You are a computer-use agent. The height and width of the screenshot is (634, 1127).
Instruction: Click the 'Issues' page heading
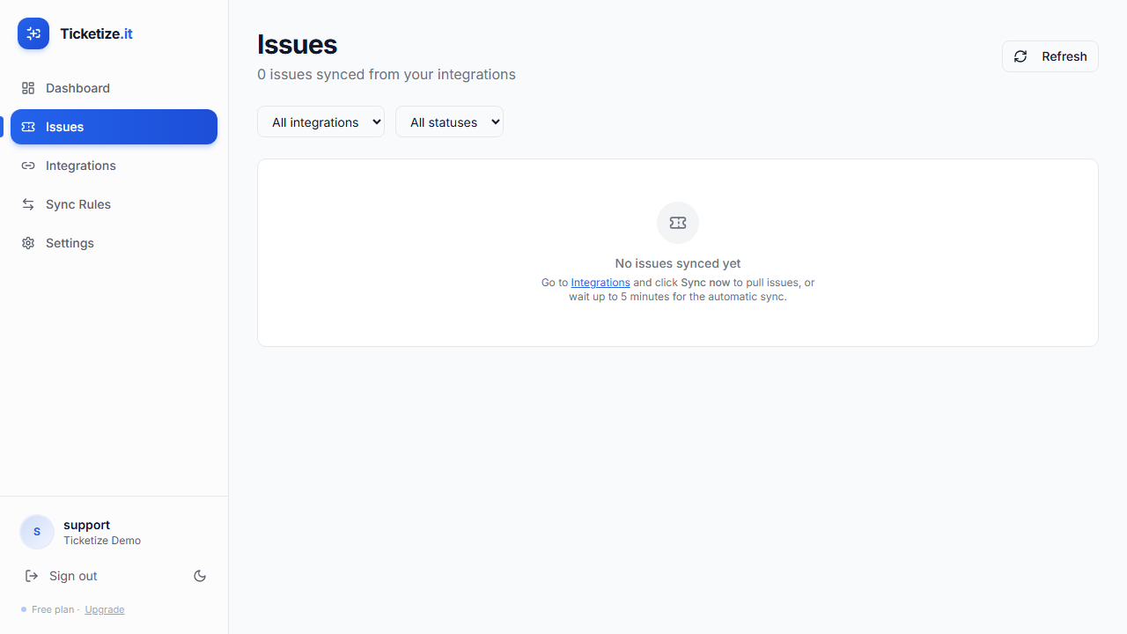297,44
